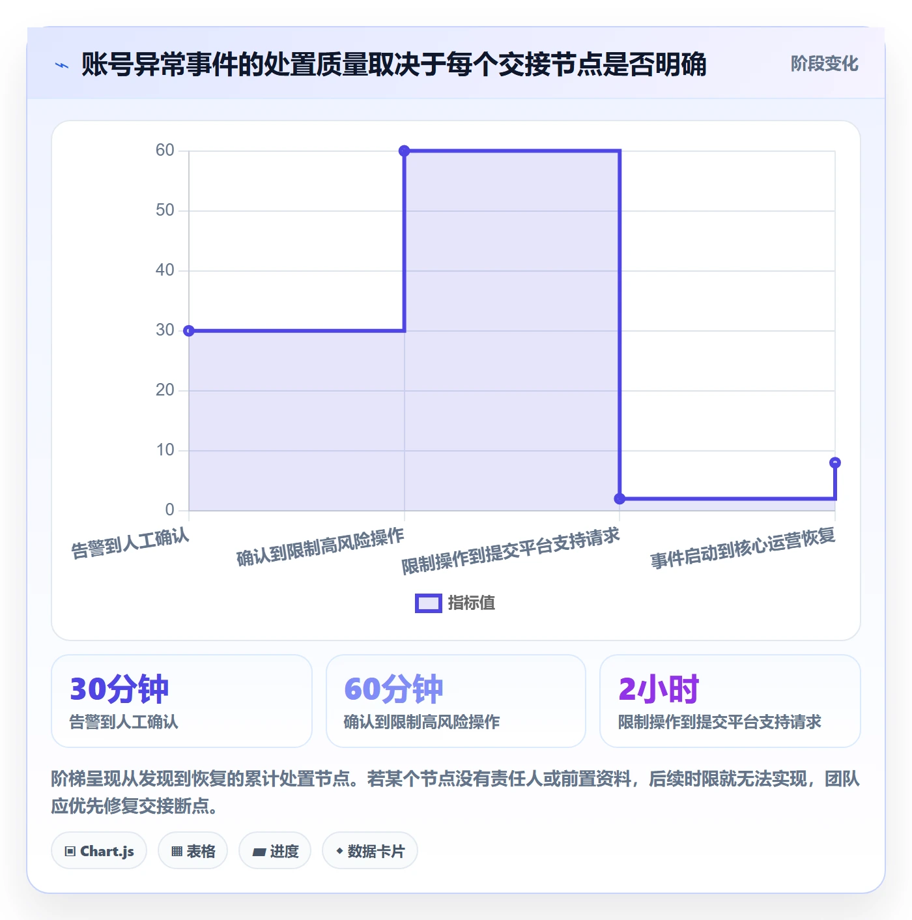
Task: Click the 表格 tag grid icon
Action: [x=177, y=851]
